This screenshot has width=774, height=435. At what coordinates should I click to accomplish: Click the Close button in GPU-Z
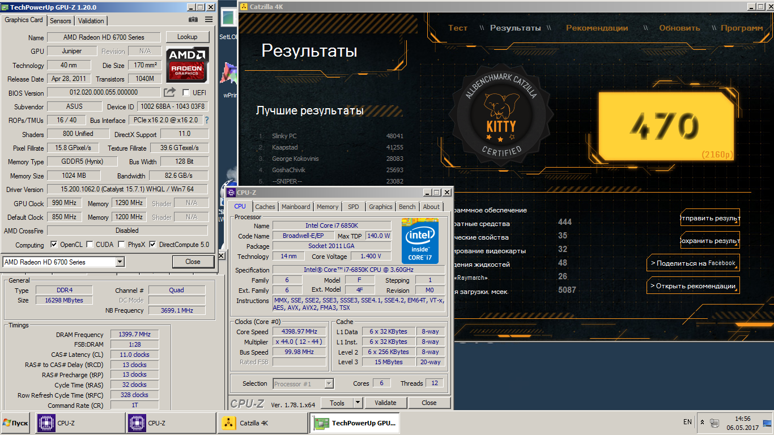tap(193, 262)
